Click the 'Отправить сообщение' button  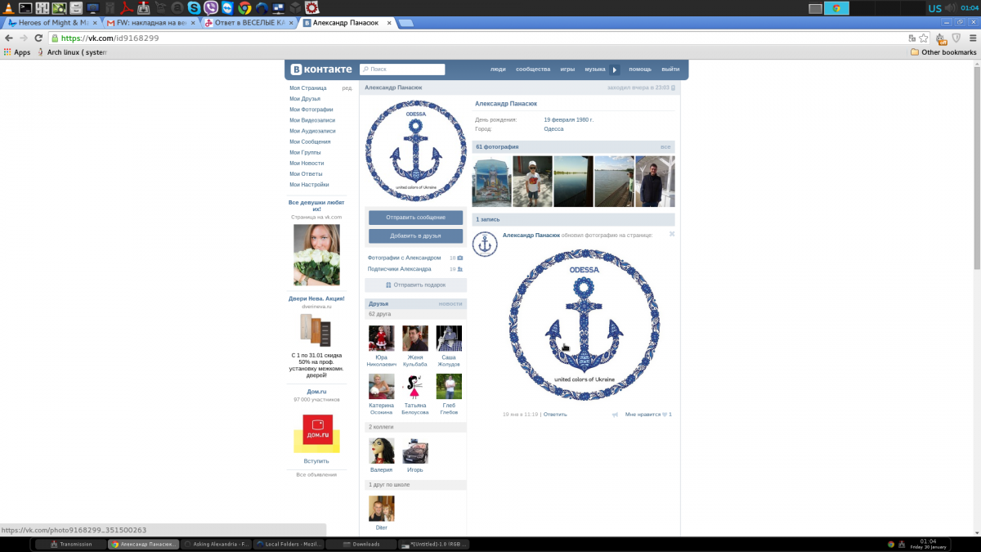(x=415, y=218)
